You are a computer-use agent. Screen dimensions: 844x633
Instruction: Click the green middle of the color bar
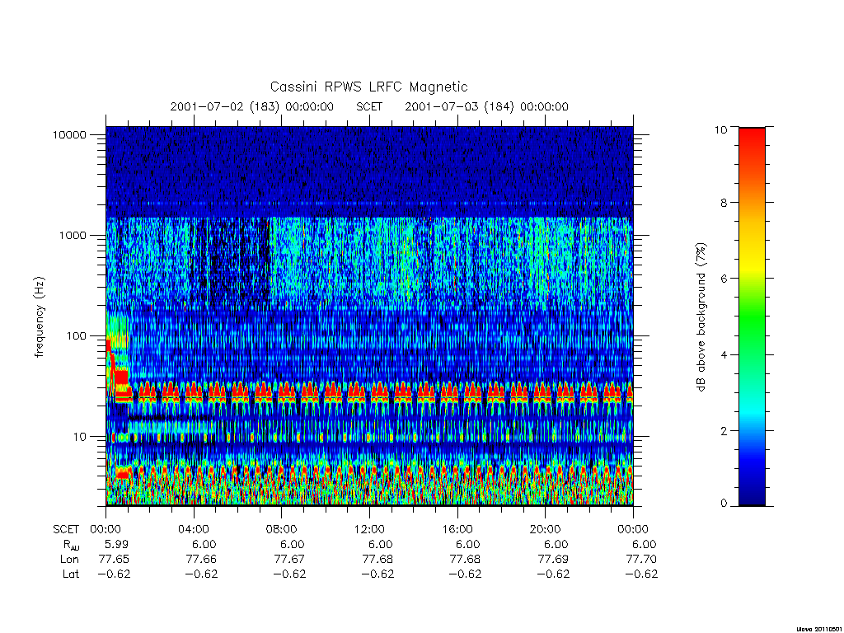(752, 317)
